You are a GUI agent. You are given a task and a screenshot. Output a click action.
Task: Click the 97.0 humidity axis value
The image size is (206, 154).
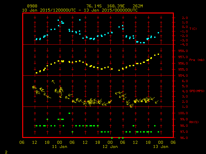pos(184,132)
